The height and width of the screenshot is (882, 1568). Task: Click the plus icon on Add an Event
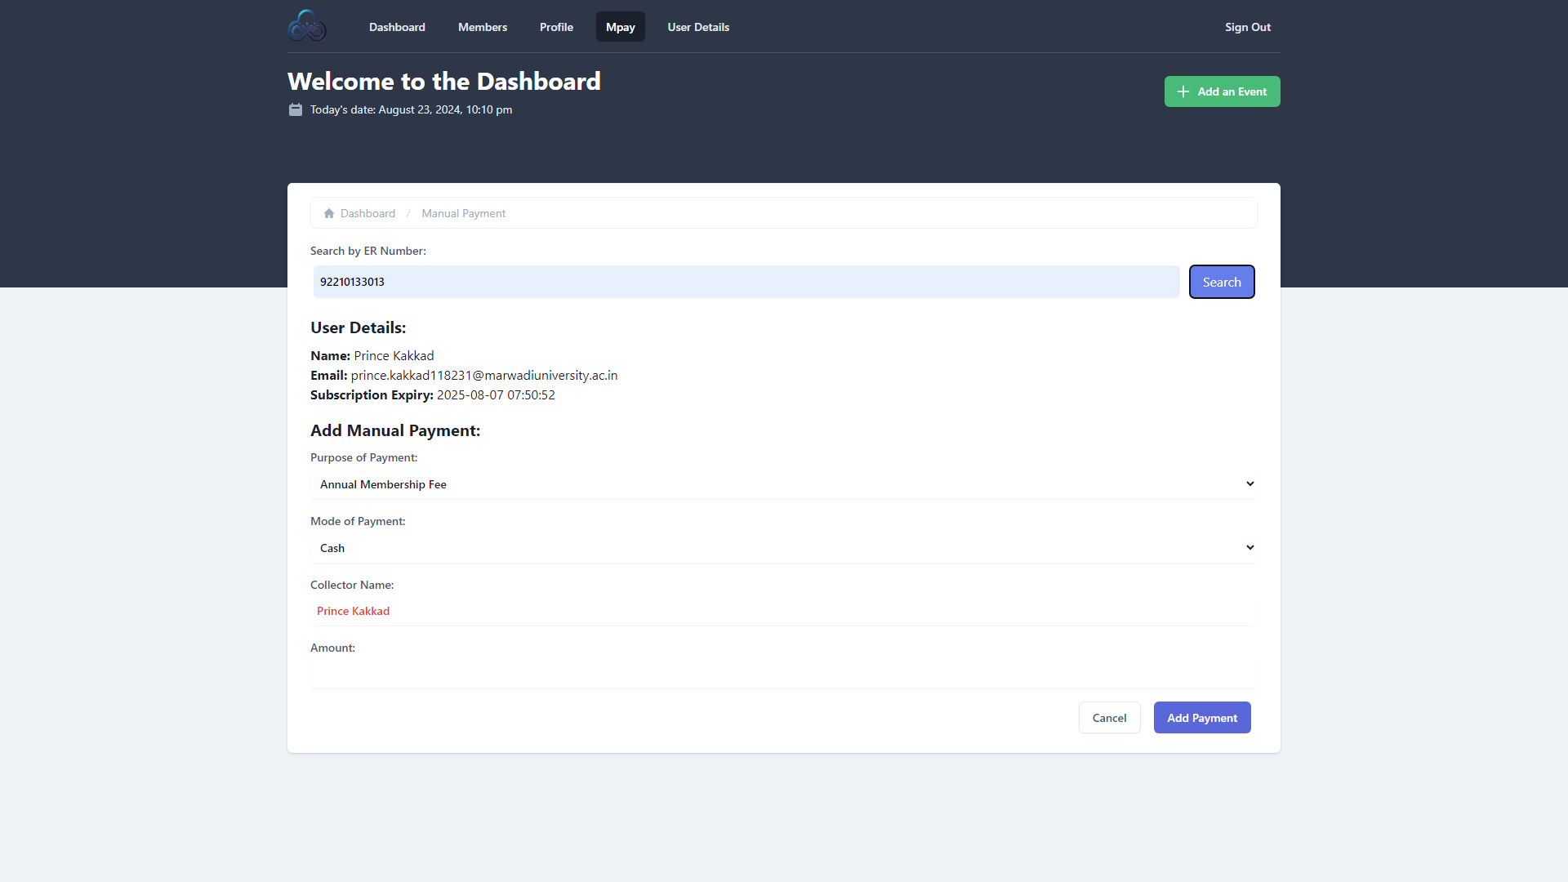(1183, 91)
